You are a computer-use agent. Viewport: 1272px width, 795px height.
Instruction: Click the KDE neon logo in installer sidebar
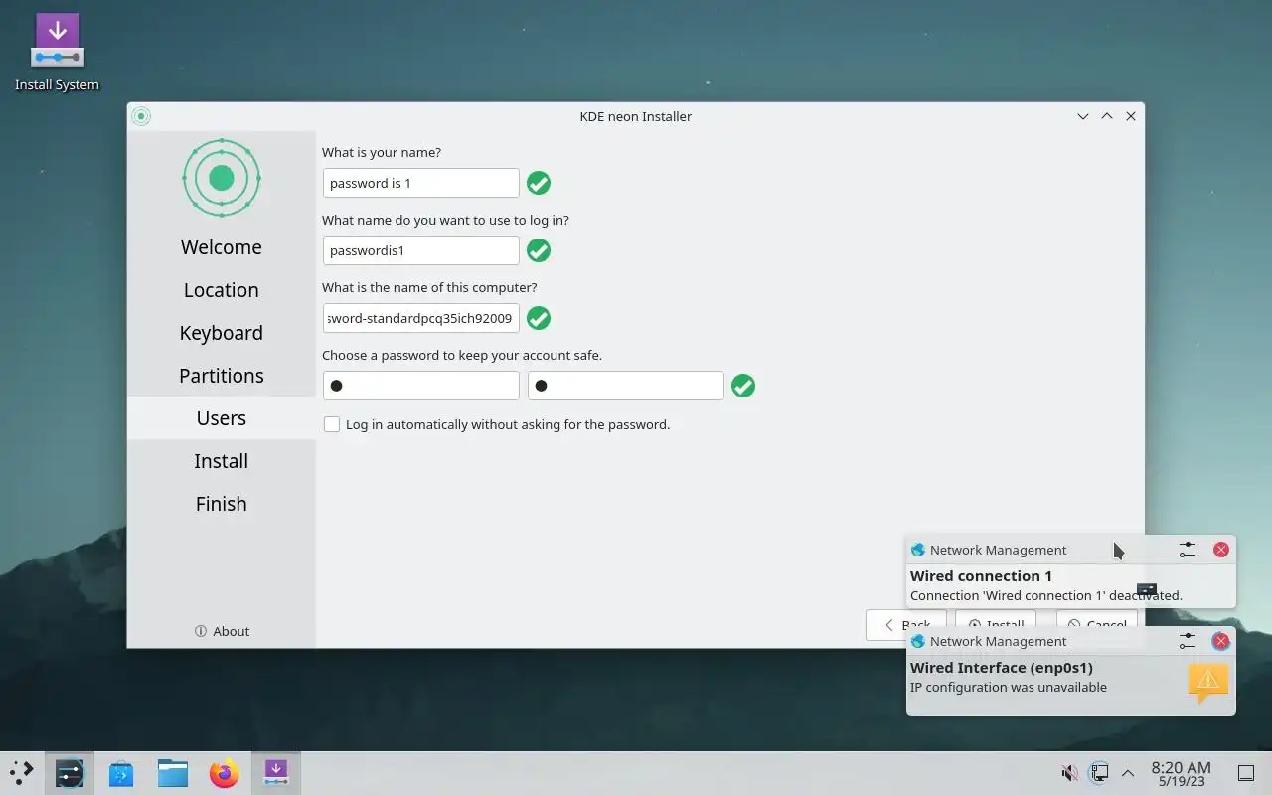pyautogui.click(x=222, y=178)
